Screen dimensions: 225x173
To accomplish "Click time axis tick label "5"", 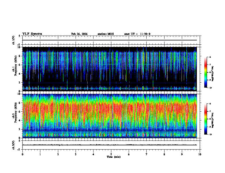I will click(x=111, y=154).
